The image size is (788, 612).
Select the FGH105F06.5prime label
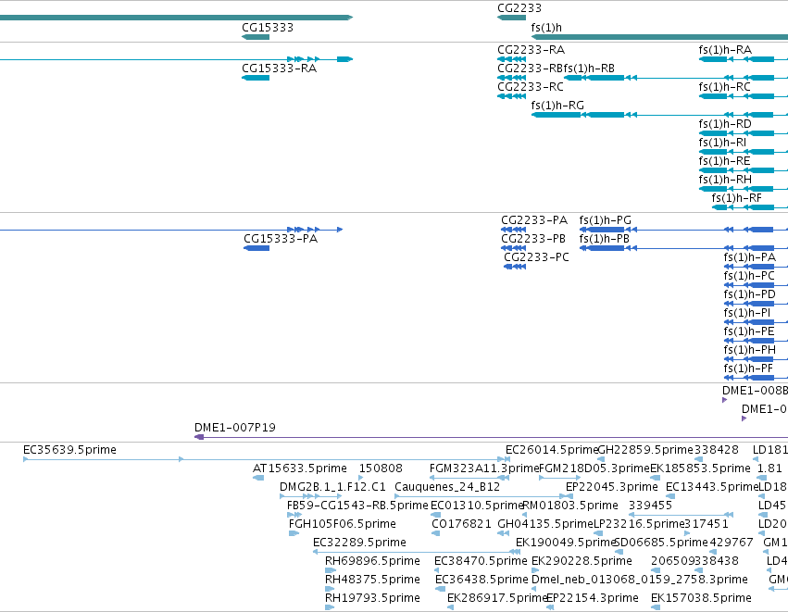coord(343,524)
